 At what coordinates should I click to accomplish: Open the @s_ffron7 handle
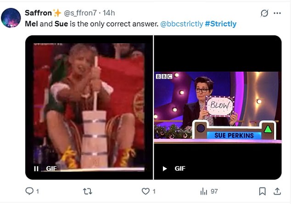[81, 13]
